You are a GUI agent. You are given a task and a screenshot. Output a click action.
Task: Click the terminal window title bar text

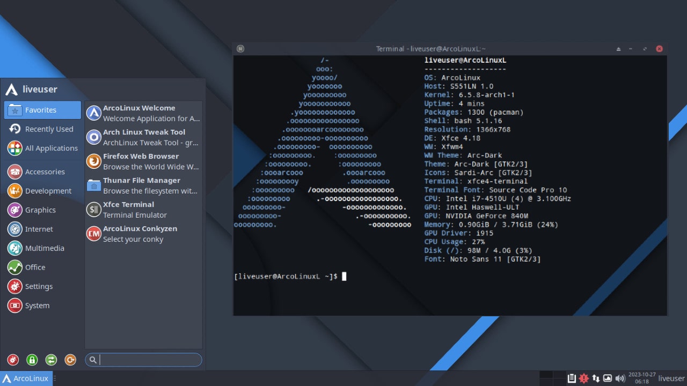click(x=431, y=49)
